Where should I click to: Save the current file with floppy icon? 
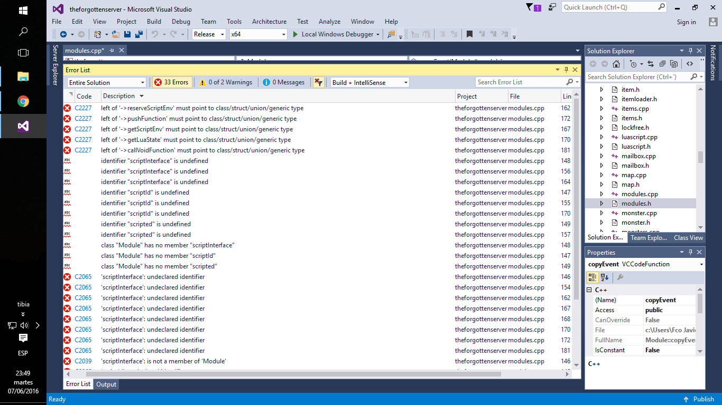127,34
